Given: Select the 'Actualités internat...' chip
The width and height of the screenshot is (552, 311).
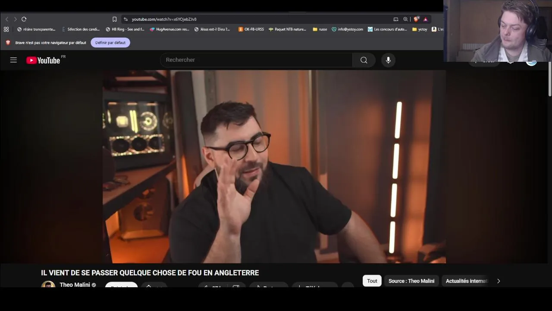Looking at the screenshot, I should coord(466,281).
